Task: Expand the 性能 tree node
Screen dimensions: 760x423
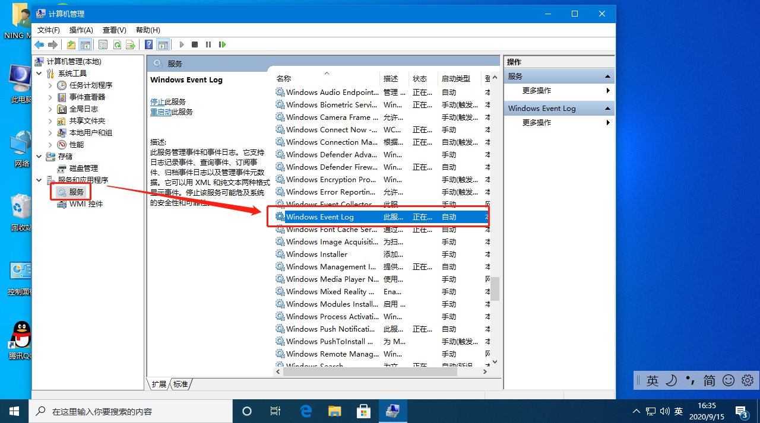Action: tap(50, 145)
